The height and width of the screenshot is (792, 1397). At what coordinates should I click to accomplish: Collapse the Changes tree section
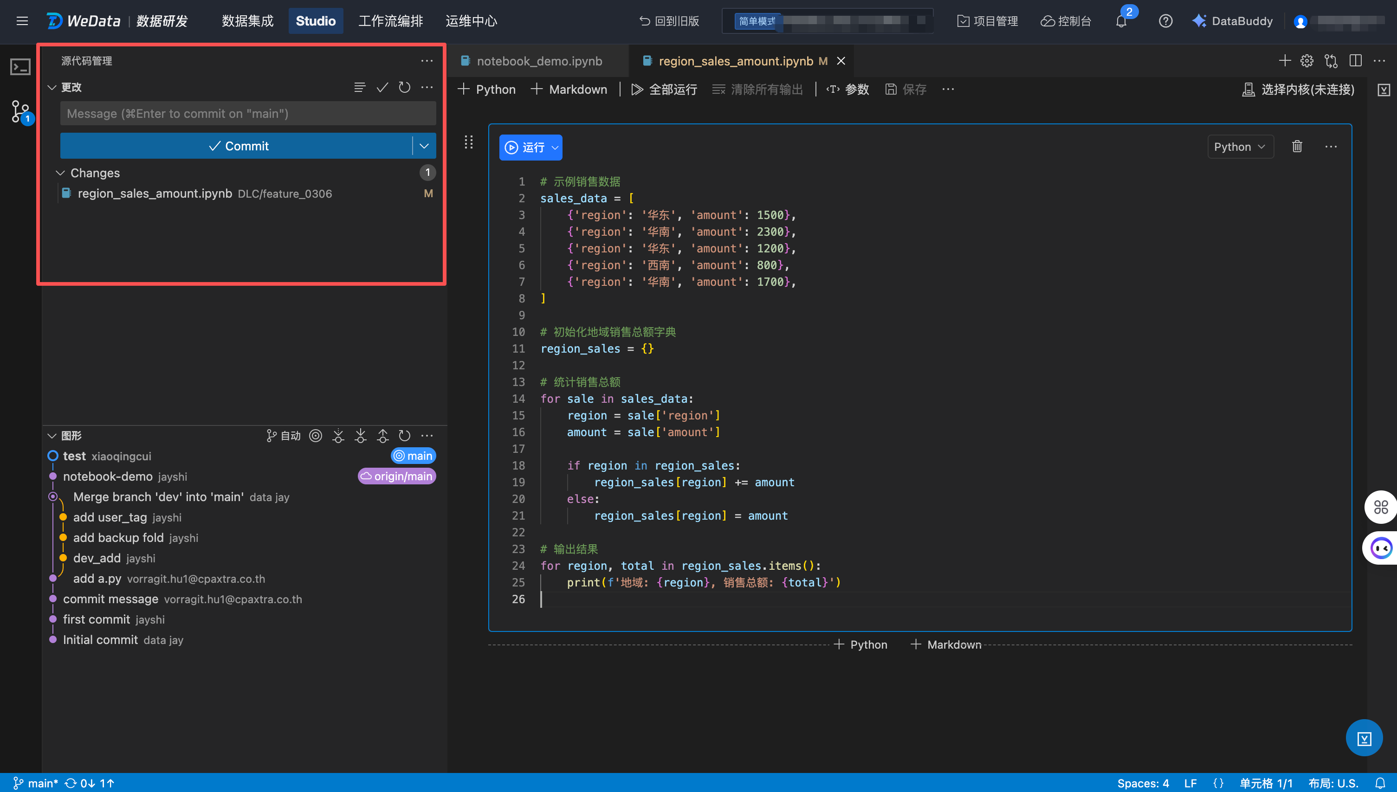[60, 173]
